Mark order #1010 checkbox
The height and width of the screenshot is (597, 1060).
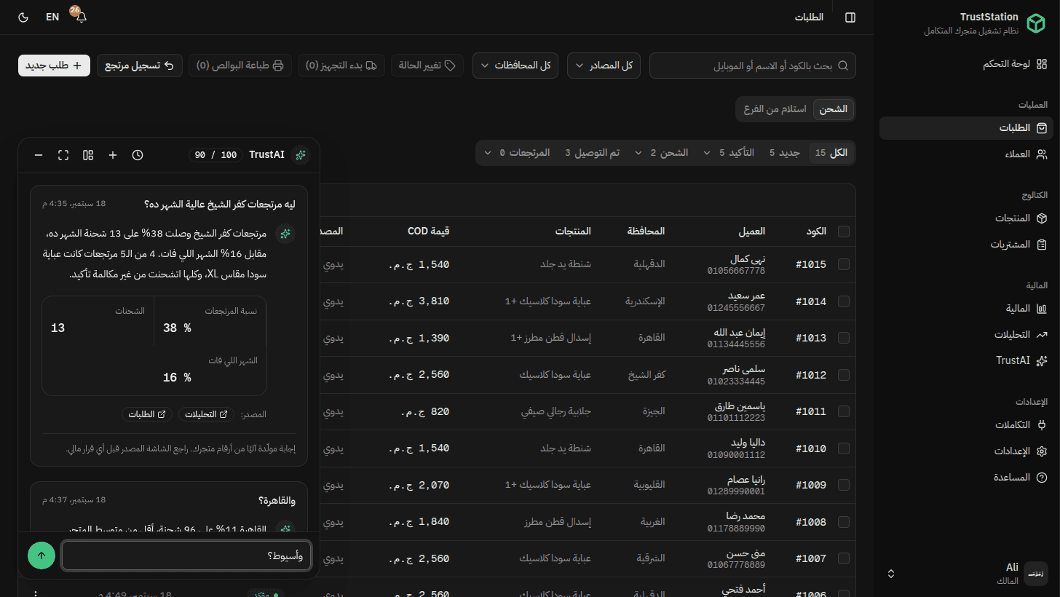pos(844,448)
